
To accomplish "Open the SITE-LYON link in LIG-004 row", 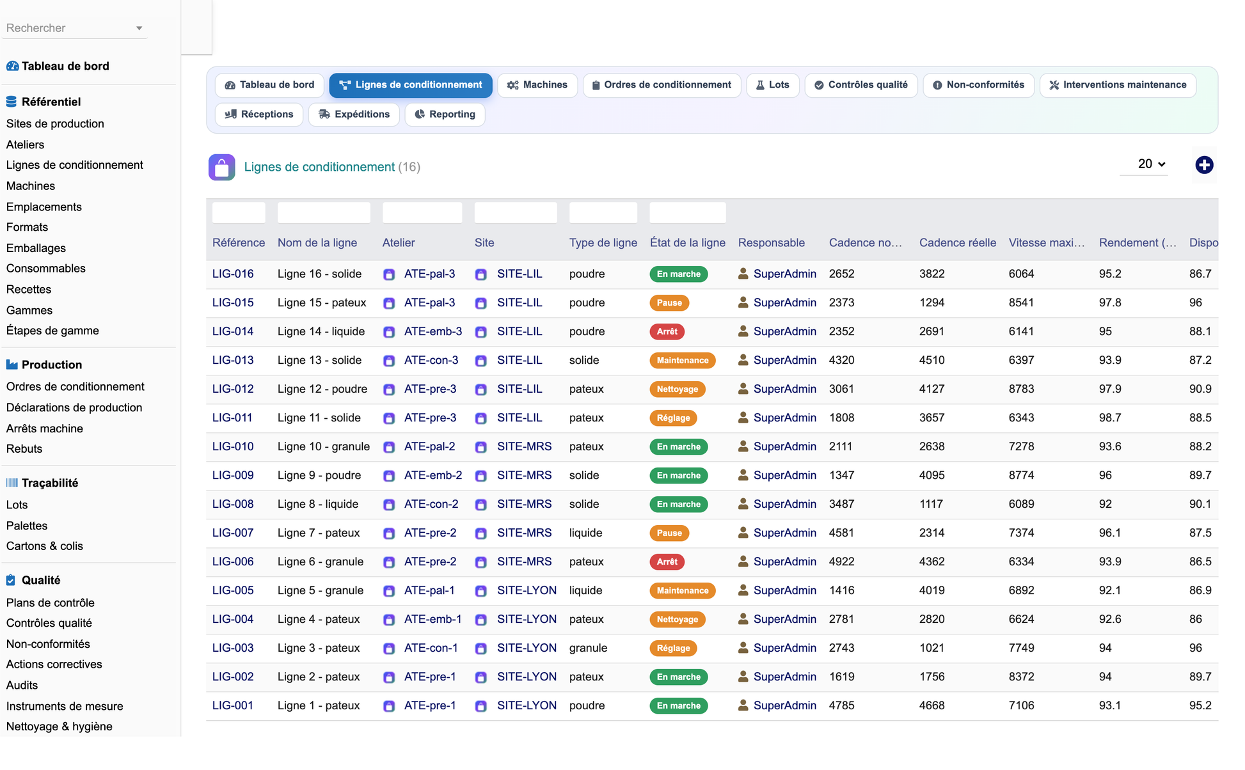I will (527, 619).
